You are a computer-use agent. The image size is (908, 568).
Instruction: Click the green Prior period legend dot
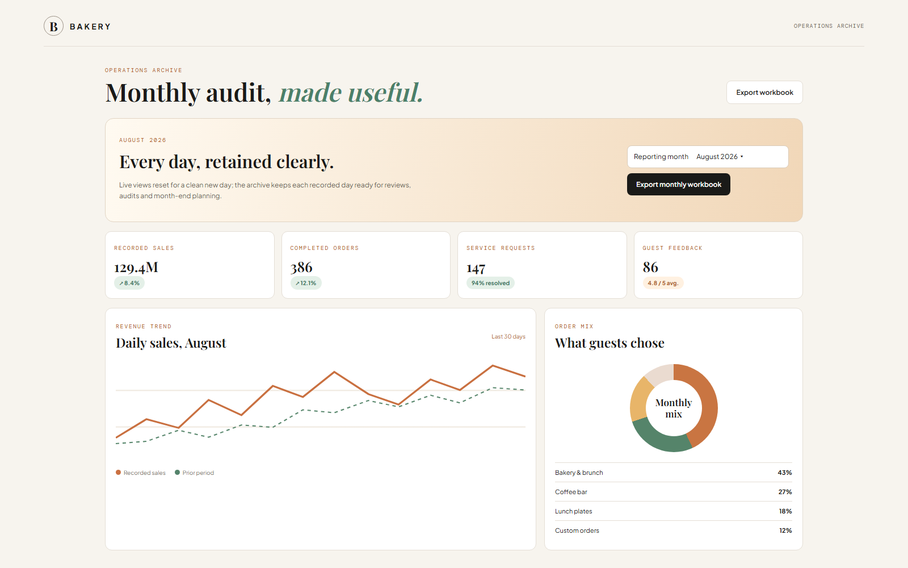pyautogui.click(x=177, y=473)
